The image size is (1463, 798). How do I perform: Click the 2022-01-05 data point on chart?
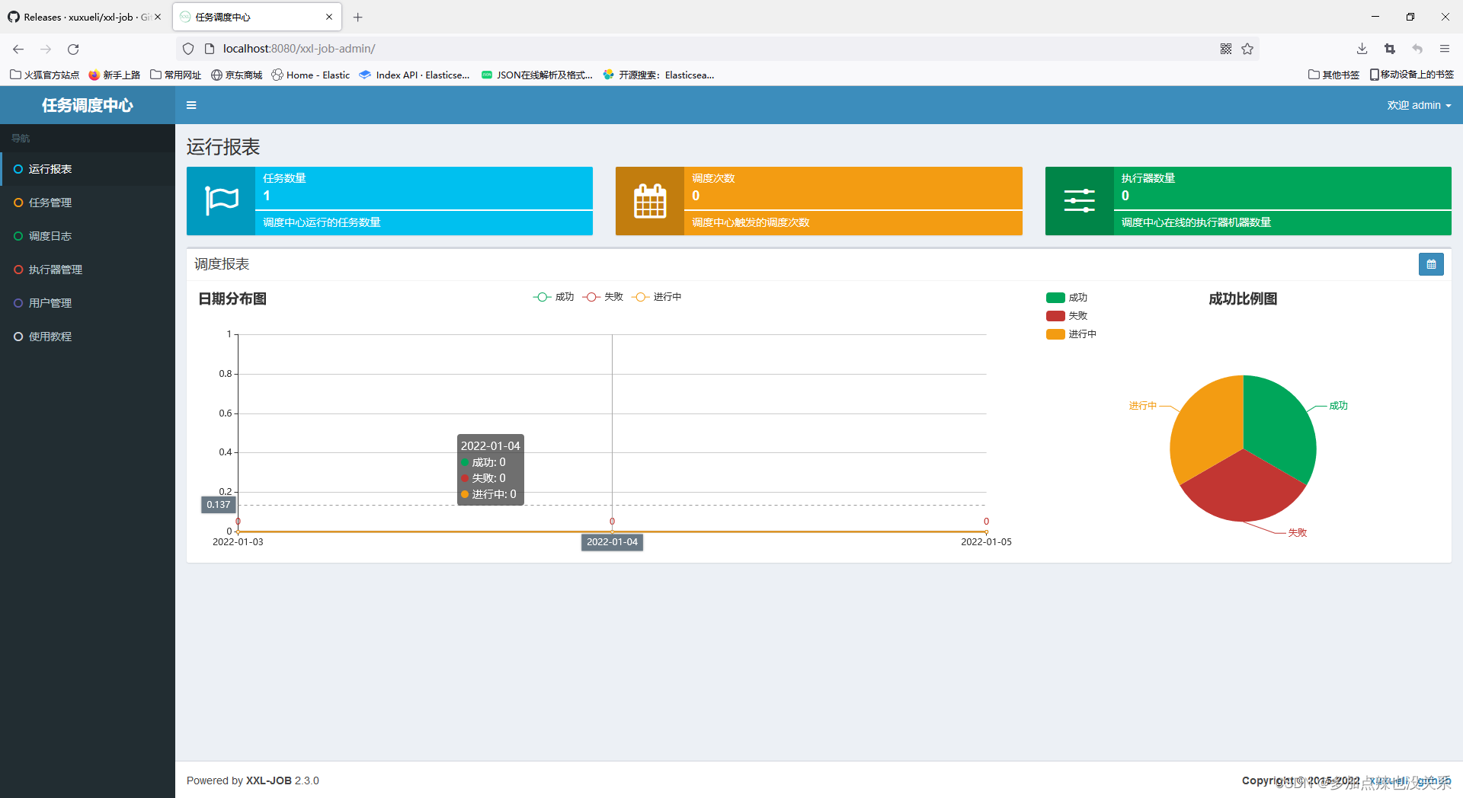[x=986, y=531]
